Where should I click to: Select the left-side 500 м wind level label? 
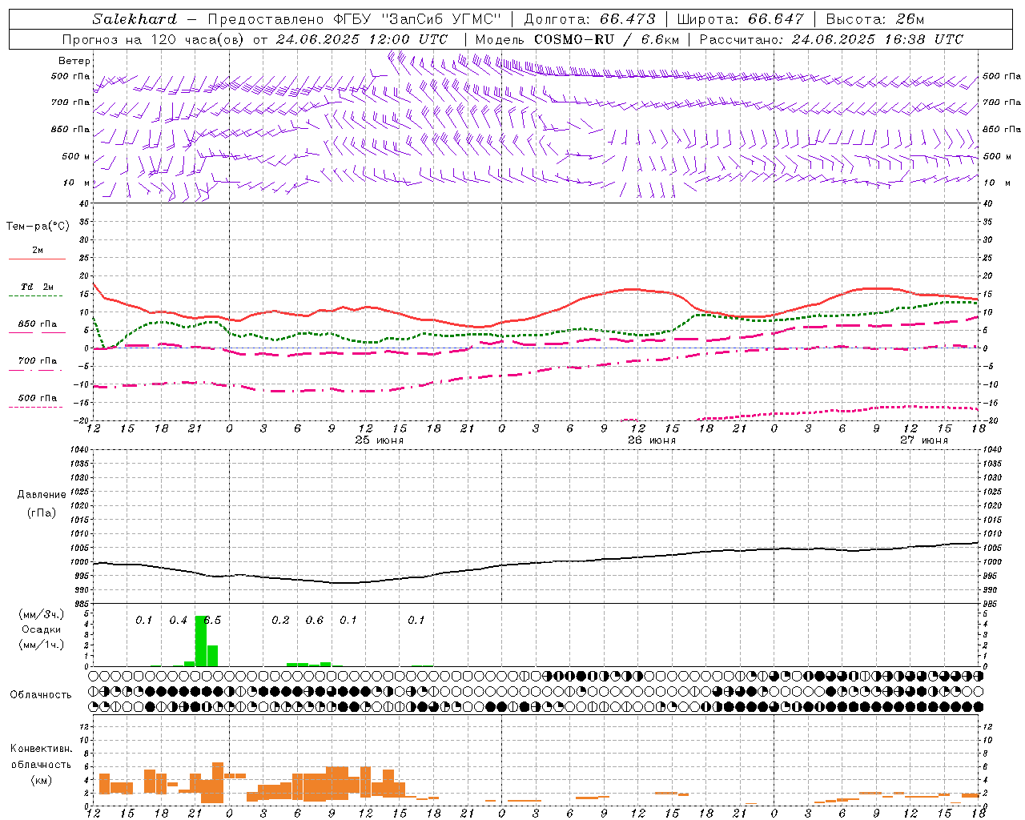pyautogui.click(x=77, y=156)
